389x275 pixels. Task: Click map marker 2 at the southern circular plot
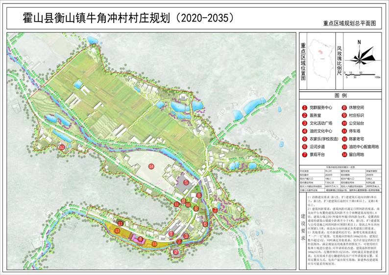tap(175, 252)
